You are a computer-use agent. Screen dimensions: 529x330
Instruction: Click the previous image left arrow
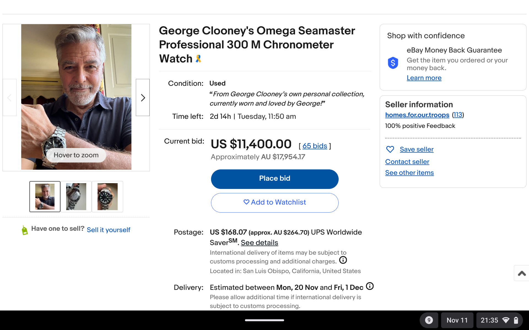click(9, 98)
